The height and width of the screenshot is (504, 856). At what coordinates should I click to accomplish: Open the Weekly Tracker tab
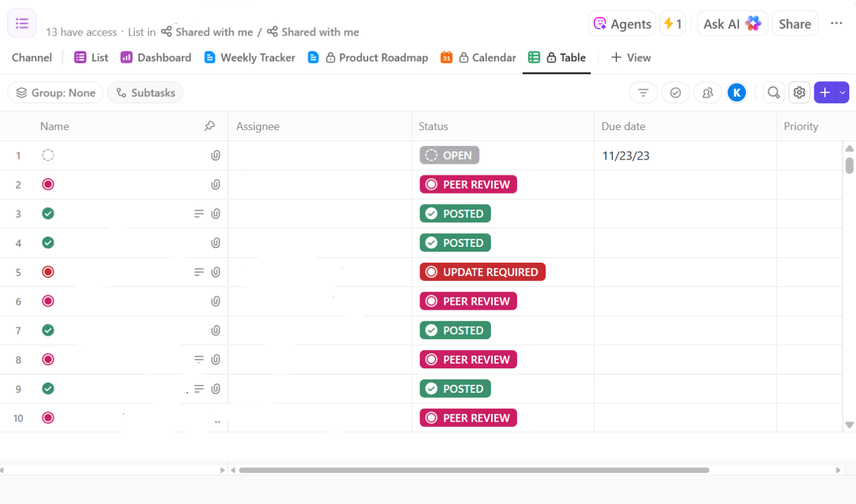tap(249, 57)
